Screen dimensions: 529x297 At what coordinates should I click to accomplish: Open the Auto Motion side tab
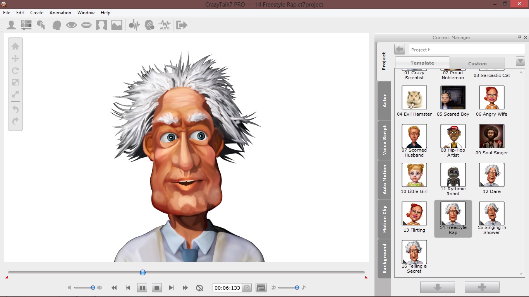(384, 179)
